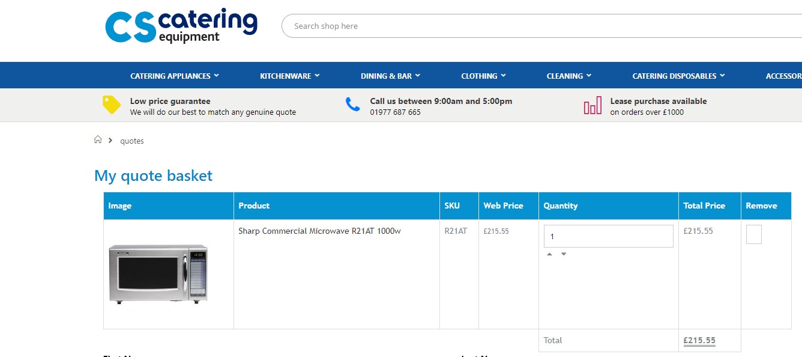
Task: Open the Dining & Bar dropdown
Action: (390, 76)
